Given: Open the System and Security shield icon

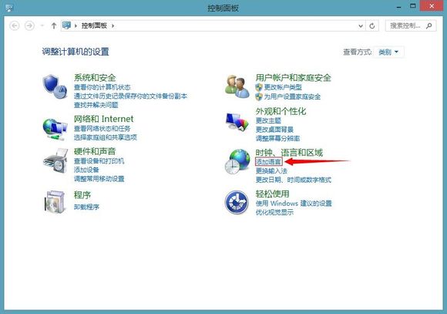Looking at the screenshot, I should tap(55, 86).
